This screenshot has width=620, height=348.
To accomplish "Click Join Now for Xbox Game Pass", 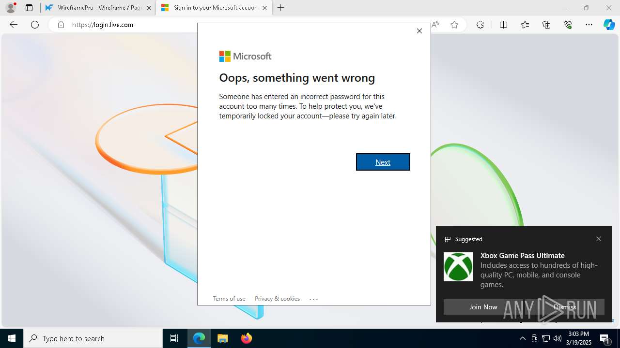I will (483, 307).
